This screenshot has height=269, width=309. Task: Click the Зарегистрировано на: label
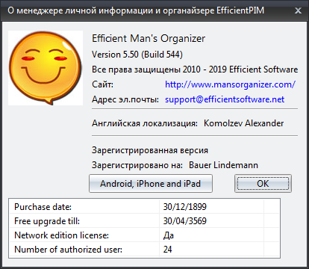137,165
